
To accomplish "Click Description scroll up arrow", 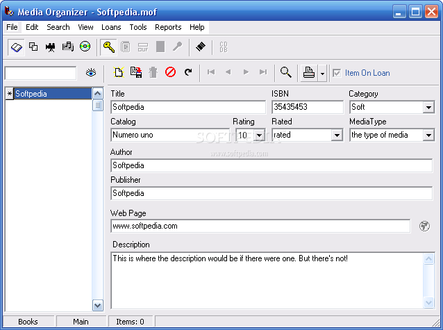I will coord(428,258).
